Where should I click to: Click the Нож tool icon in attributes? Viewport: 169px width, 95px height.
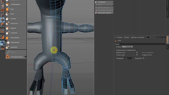tap(116, 41)
